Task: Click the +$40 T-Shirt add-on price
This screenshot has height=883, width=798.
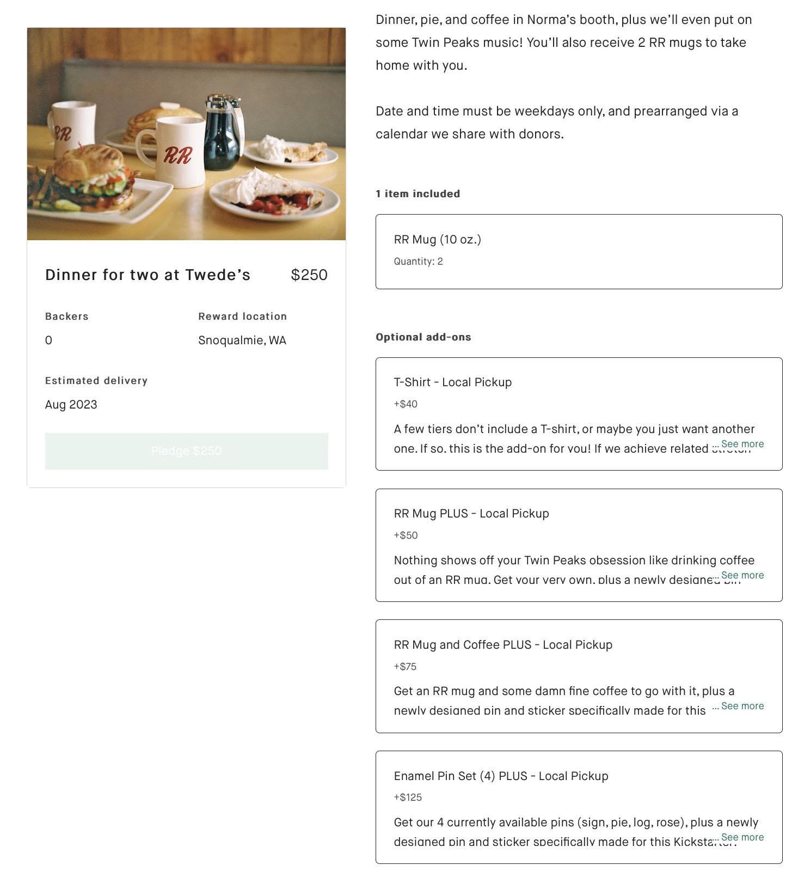Action: coord(406,404)
